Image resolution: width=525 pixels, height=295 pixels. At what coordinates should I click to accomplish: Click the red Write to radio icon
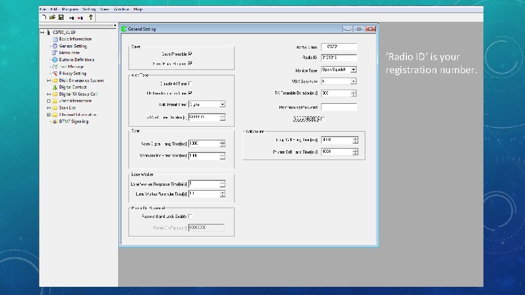[80, 17]
